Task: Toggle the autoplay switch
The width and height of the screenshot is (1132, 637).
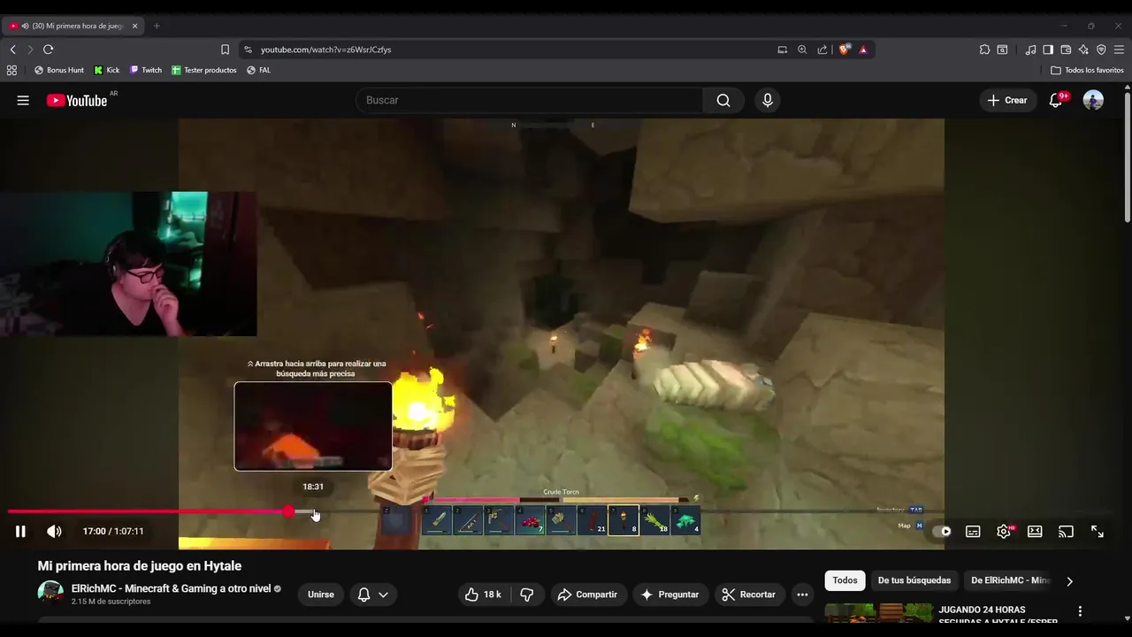Action: pos(942,532)
